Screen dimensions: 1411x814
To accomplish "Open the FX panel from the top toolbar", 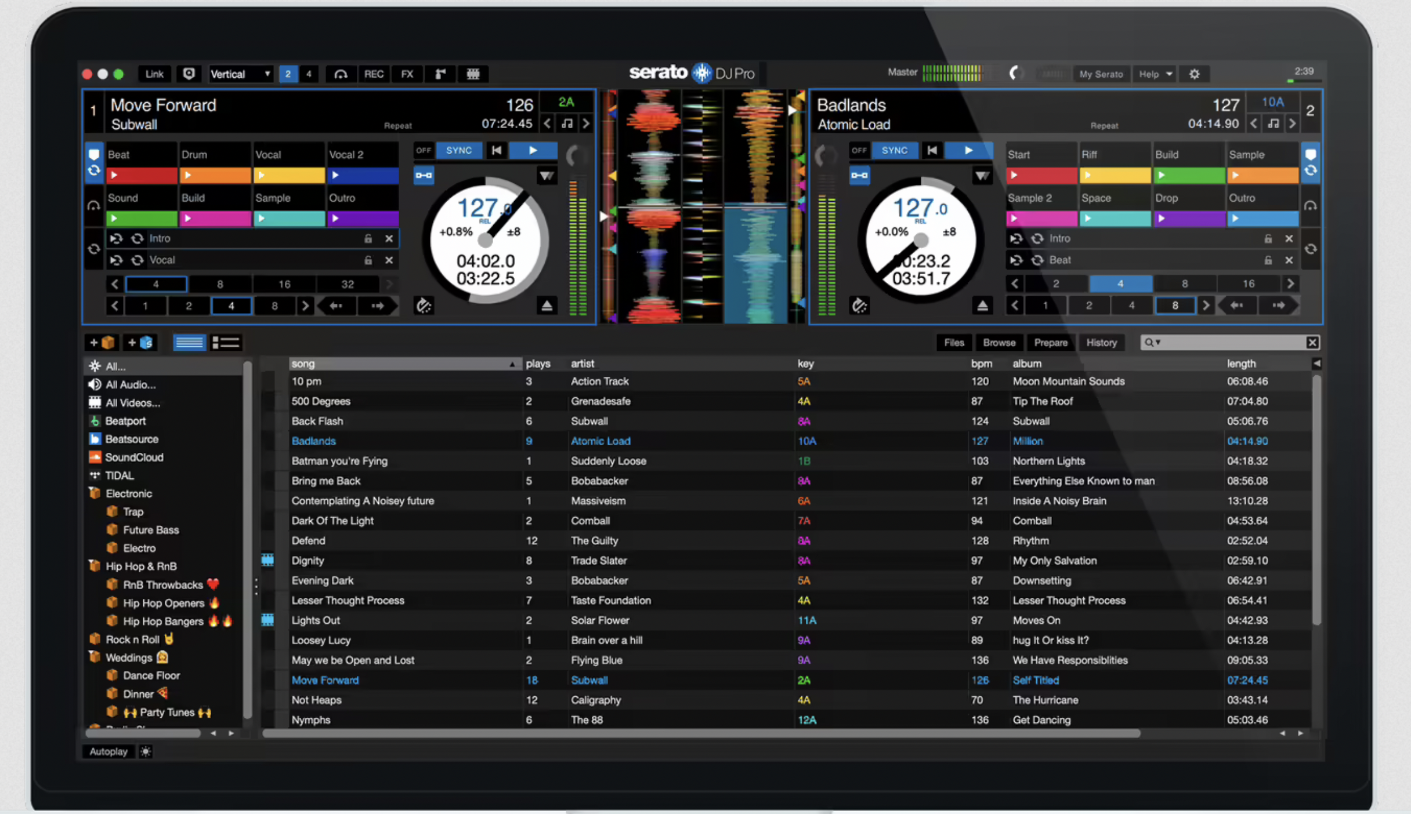I will [x=407, y=74].
